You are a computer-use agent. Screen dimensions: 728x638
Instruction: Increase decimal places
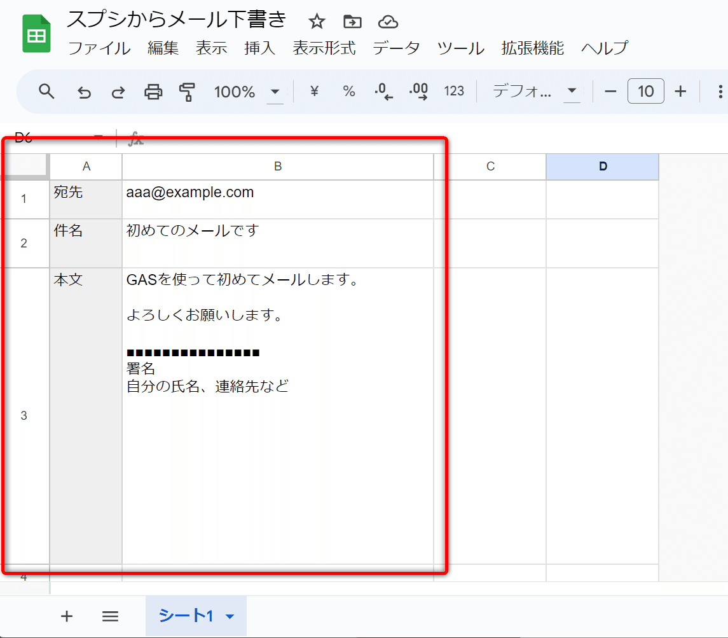(x=418, y=91)
